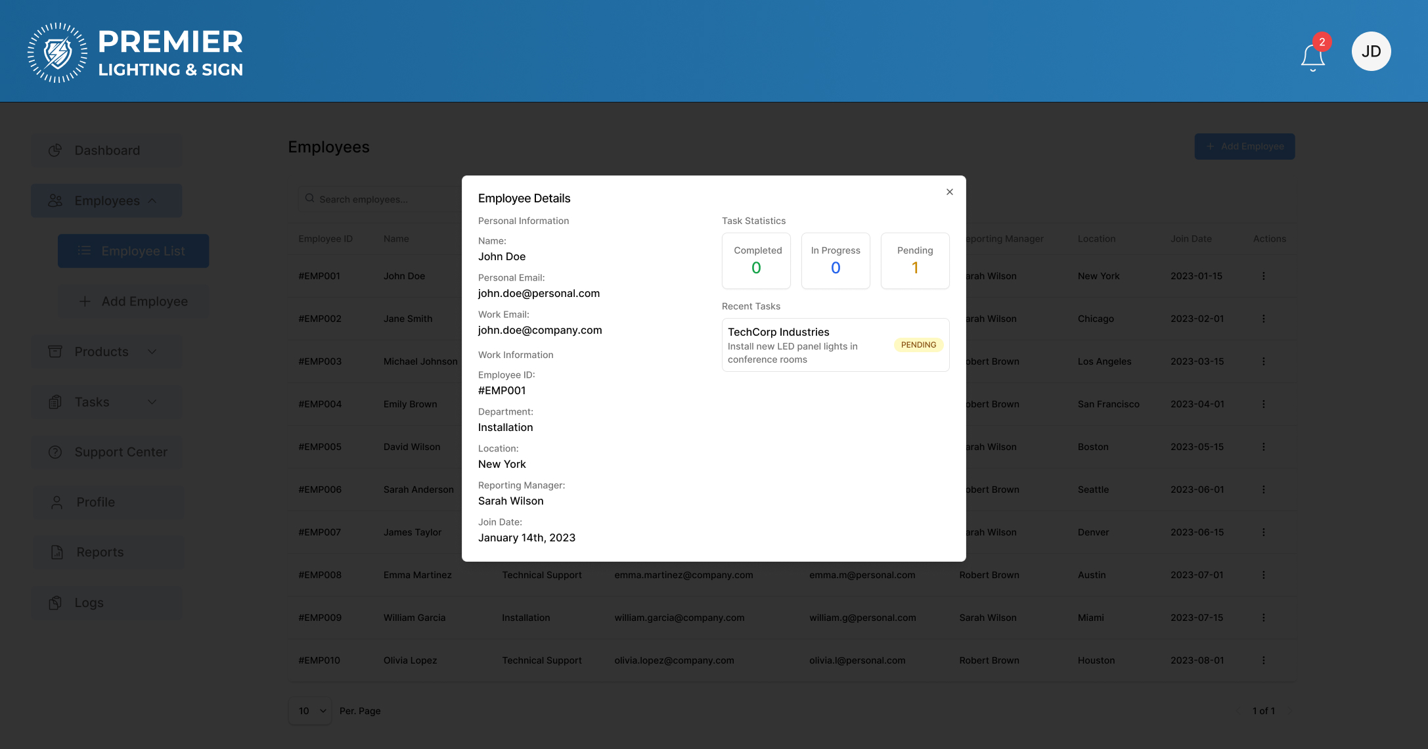1428x749 pixels.
Task: Collapse the Employees sidebar section
Action: point(106,200)
